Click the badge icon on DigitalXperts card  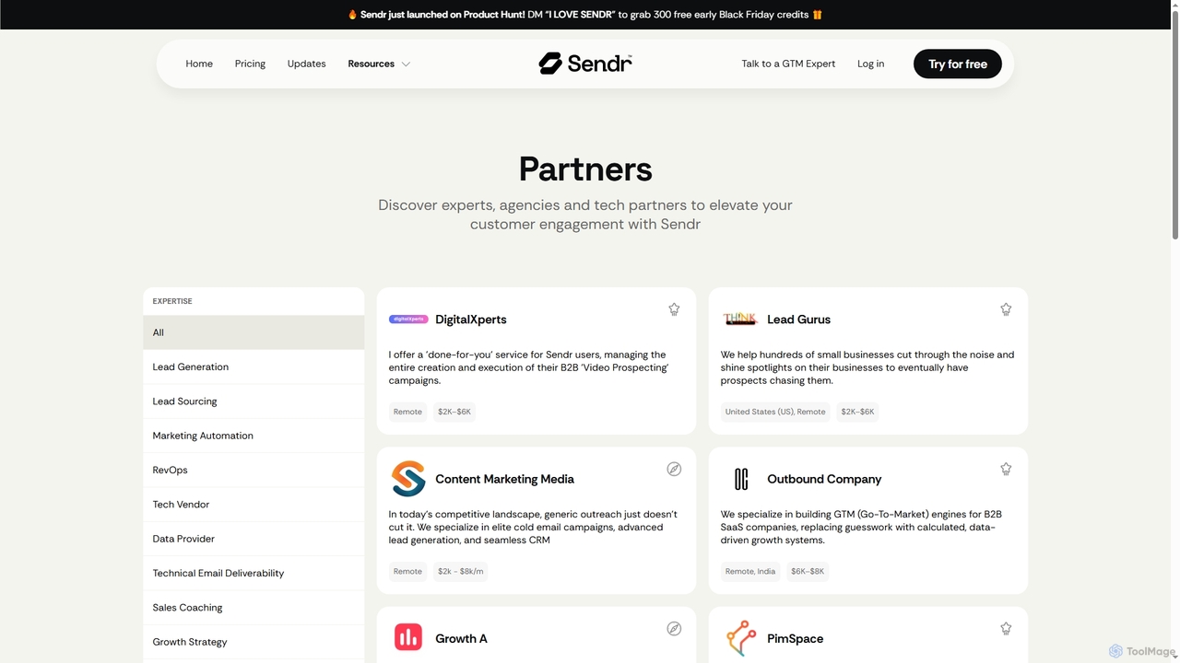point(674,309)
